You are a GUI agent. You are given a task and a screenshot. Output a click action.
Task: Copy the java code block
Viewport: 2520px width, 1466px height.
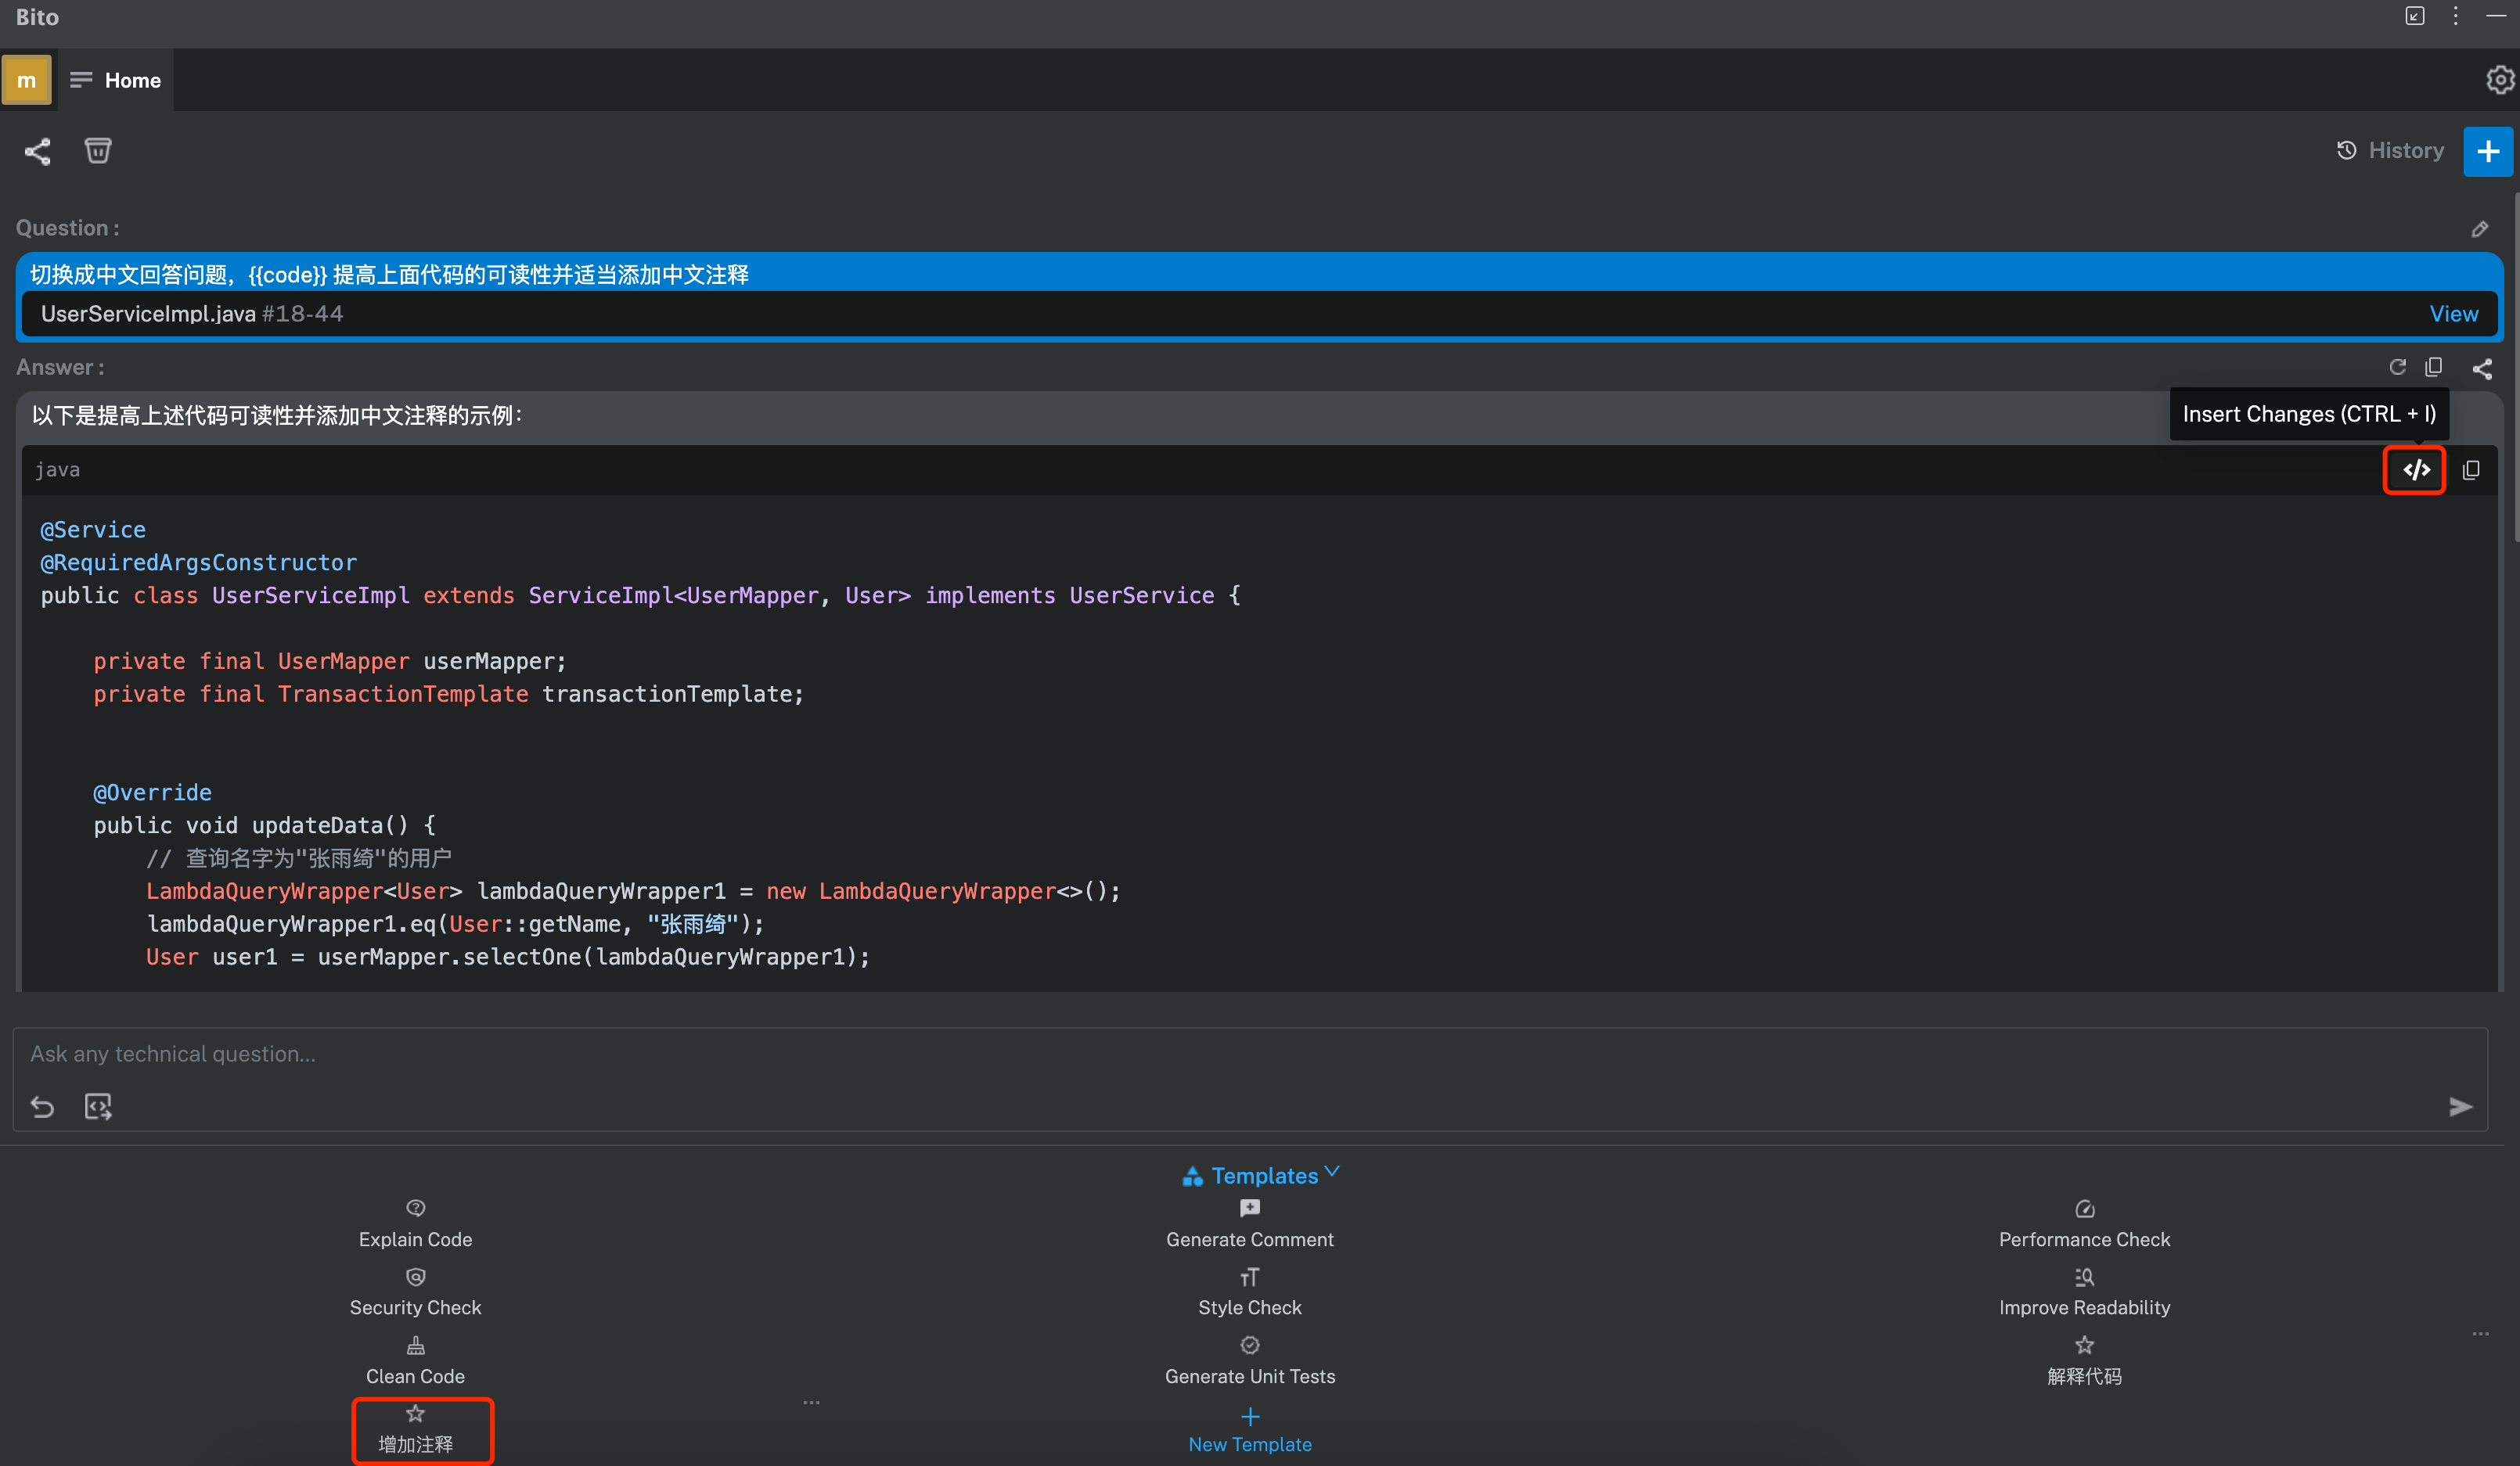click(2471, 469)
